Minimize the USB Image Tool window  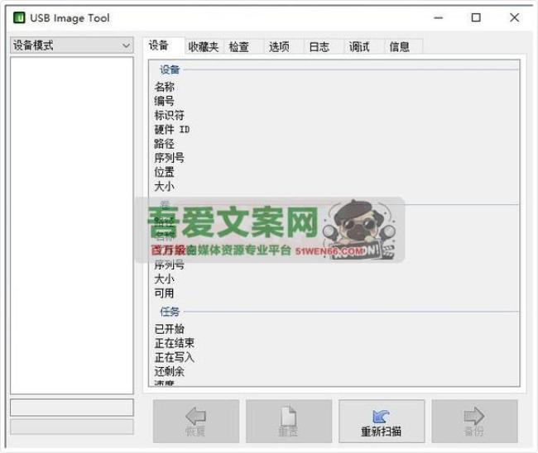click(x=439, y=17)
